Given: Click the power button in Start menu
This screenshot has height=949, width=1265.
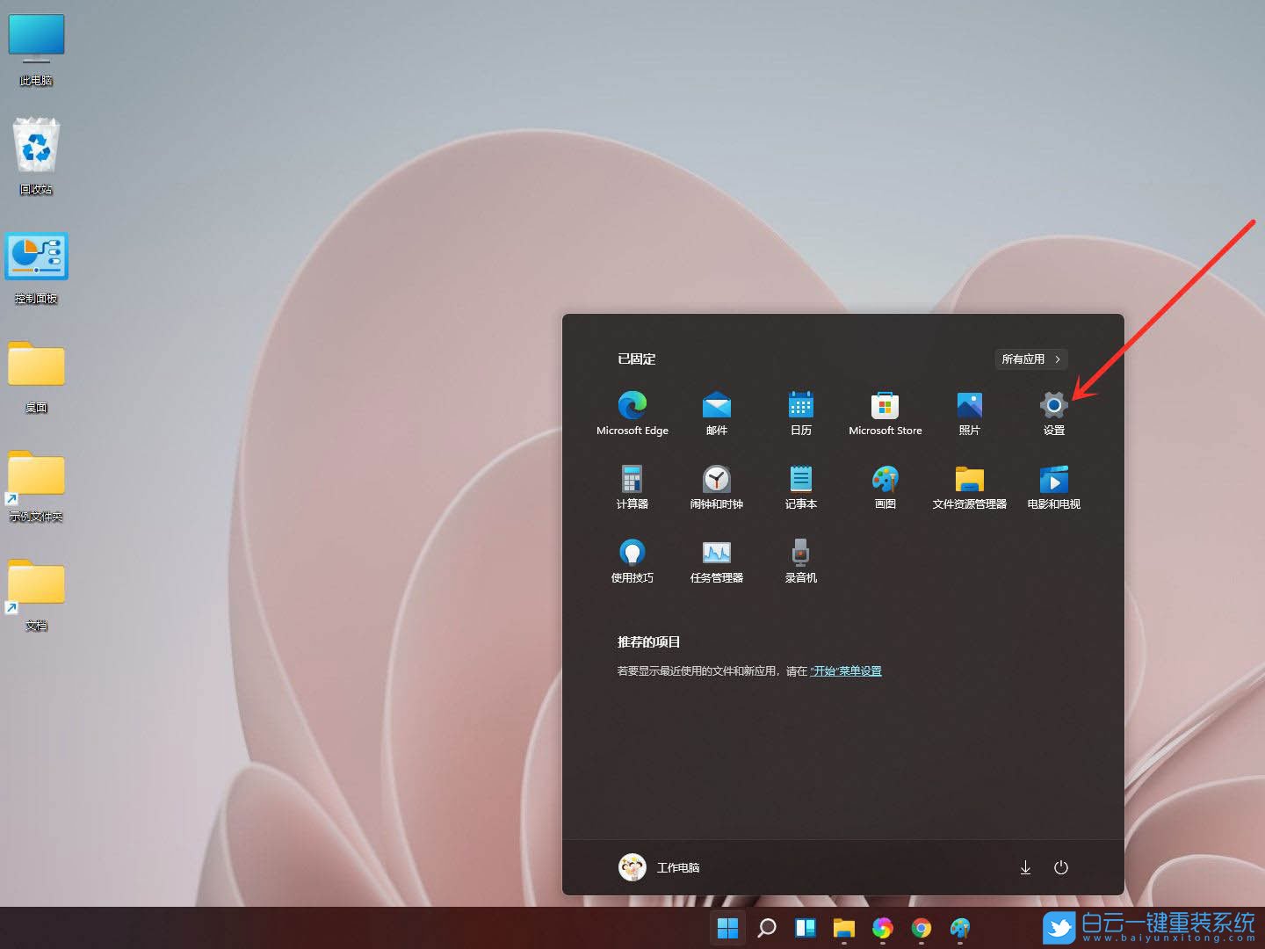Looking at the screenshot, I should [x=1060, y=867].
